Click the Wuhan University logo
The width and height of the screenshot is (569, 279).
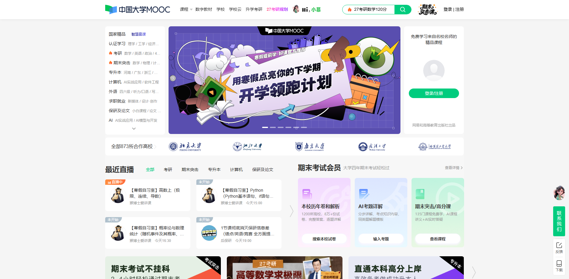click(373, 146)
